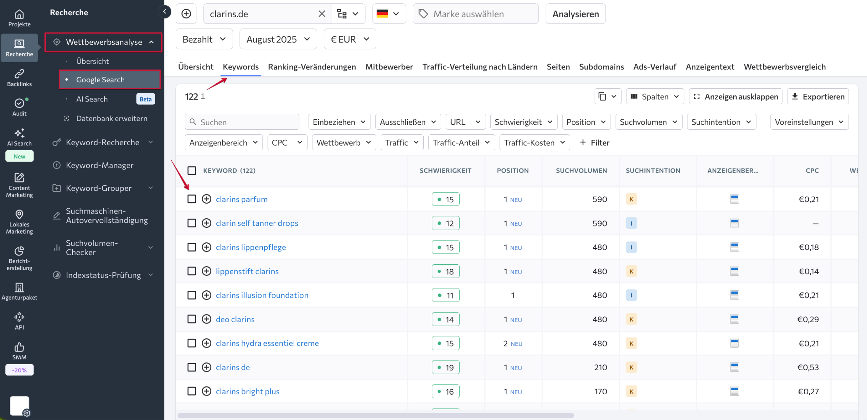Screen dimensions: 867x420
Task: Open the German flag country dropdown
Action: click(389, 14)
